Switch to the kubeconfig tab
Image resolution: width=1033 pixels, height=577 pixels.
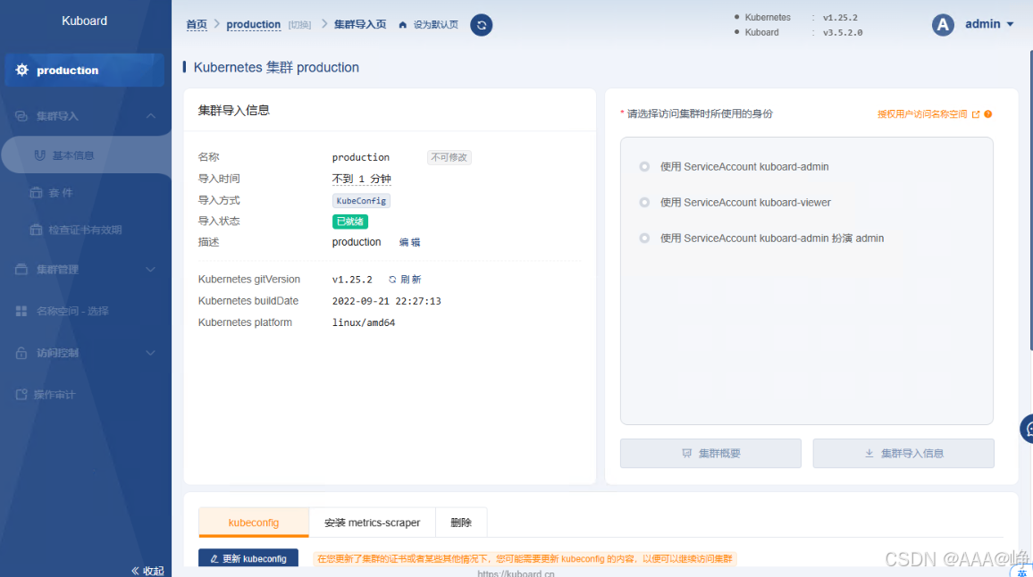click(254, 523)
